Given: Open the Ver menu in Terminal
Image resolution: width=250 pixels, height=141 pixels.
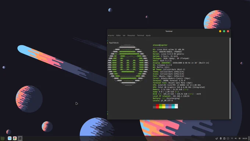Looking at the screenshot, I should click(x=124, y=35).
